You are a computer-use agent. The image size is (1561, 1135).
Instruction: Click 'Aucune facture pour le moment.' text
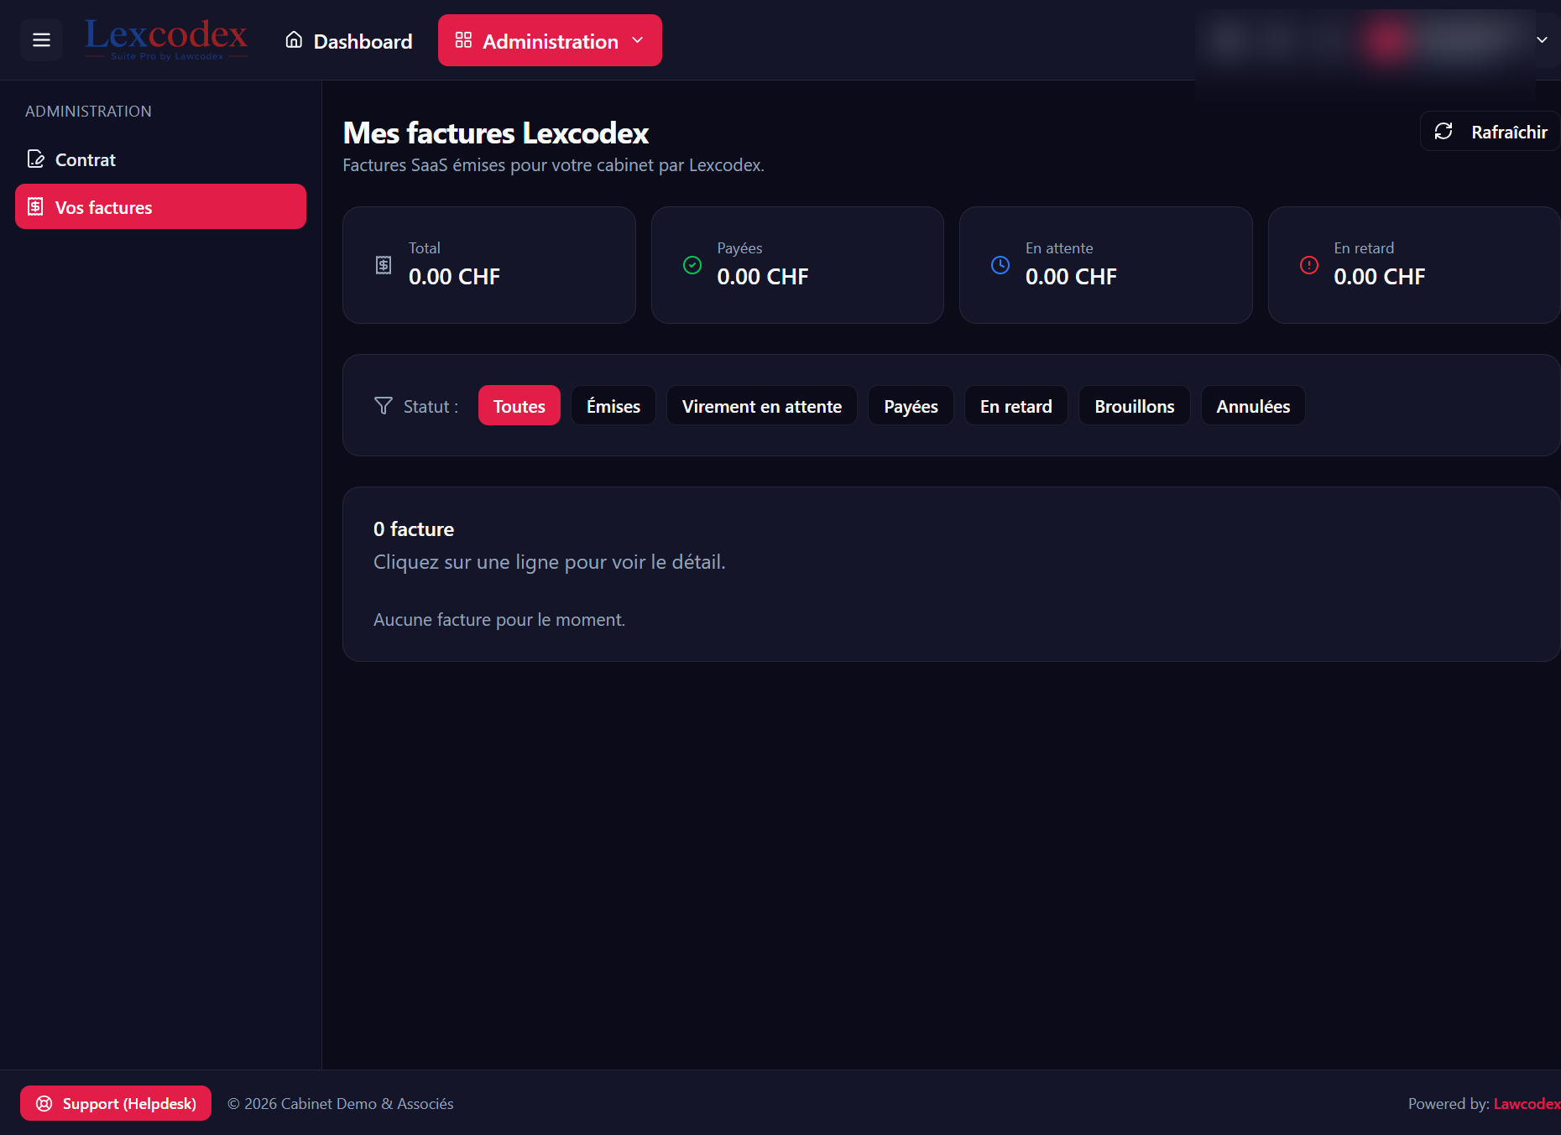pyautogui.click(x=499, y=620)
